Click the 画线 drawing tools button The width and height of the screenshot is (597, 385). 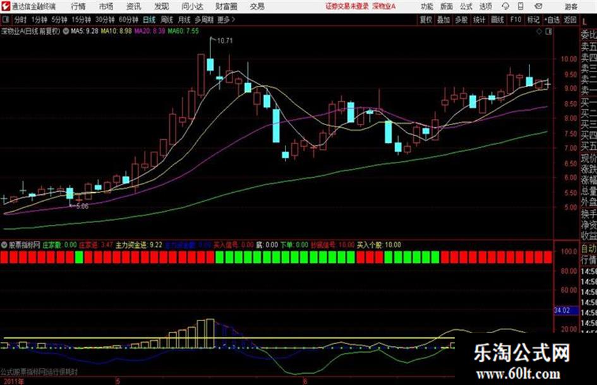coord(497,20)
